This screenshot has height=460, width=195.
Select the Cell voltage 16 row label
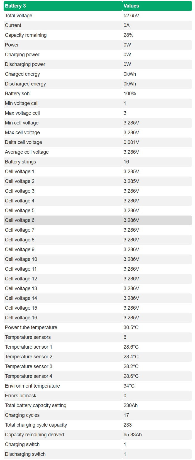click(21, 318)
